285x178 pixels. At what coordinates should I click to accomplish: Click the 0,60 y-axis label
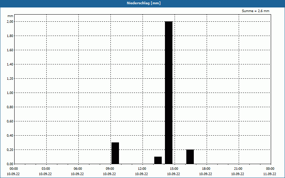point(10,121)
